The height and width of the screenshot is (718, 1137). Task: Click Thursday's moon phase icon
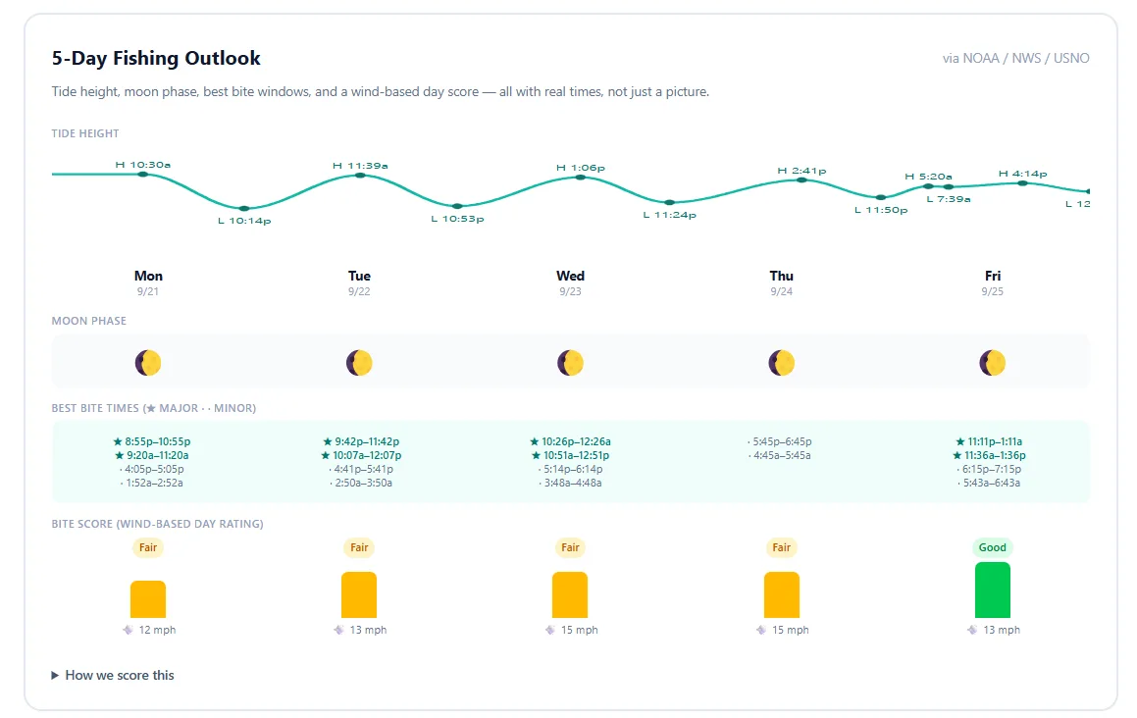pyautogui.click(x=782, y=363)
